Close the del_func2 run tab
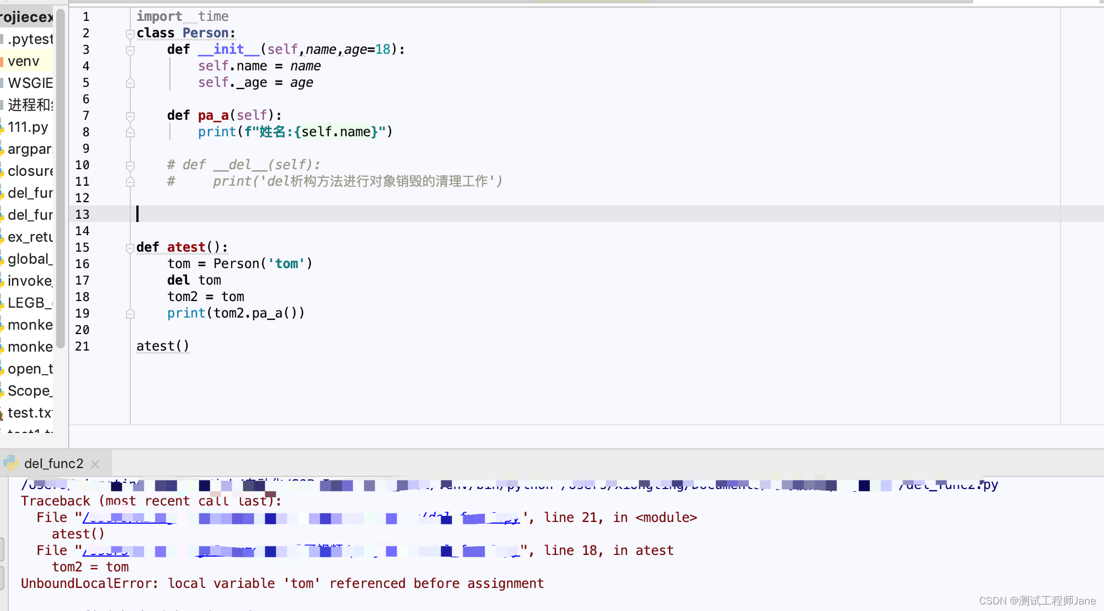1104x611 pixels. (95, 464)
